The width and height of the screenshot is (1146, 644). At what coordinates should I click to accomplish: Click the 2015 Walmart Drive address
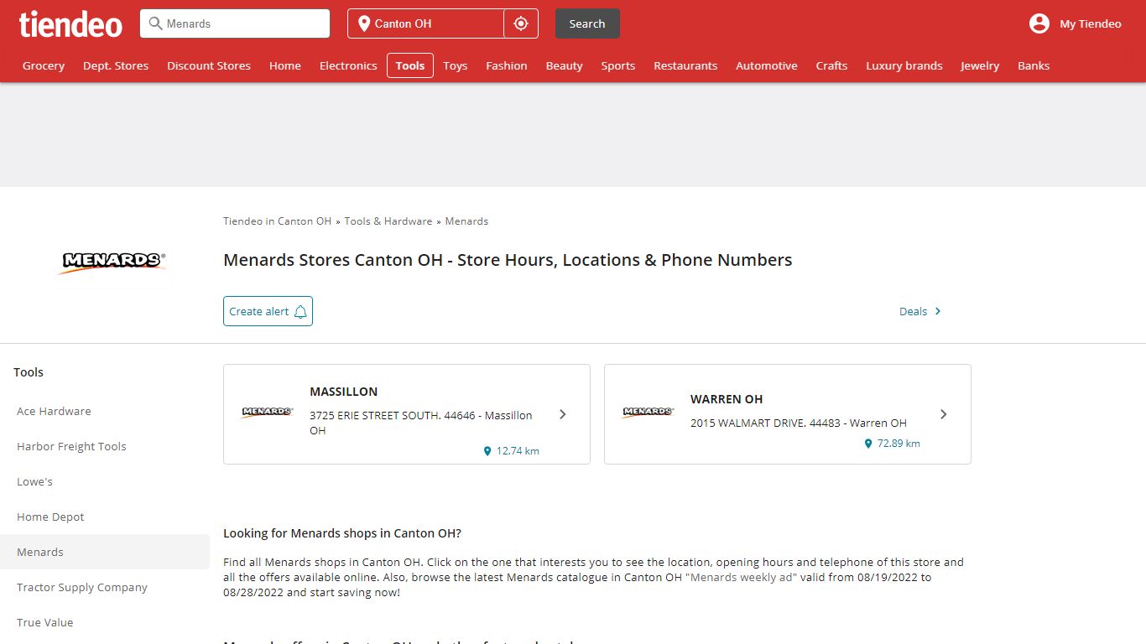(799, 423)
